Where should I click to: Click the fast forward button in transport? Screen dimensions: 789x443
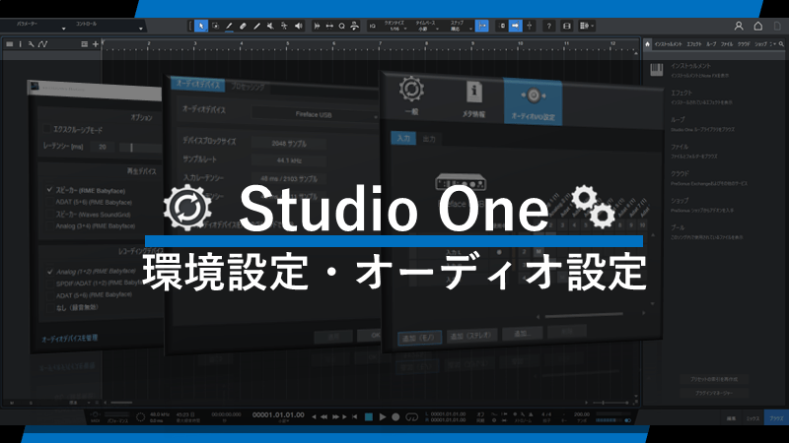pyautogui.click(x=335, y=416)
